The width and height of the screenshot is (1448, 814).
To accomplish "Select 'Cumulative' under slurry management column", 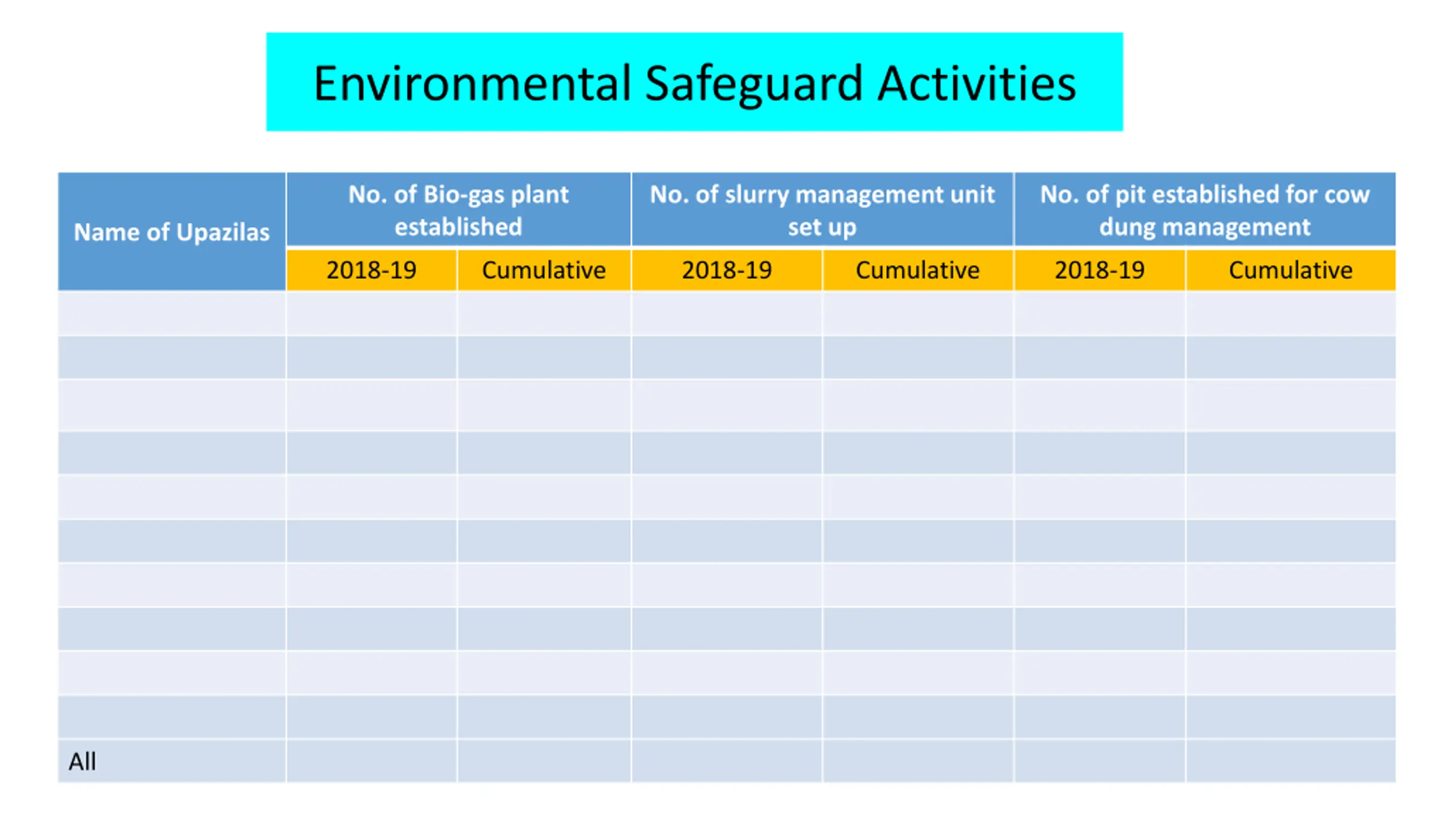I will [x=917, y=270].
